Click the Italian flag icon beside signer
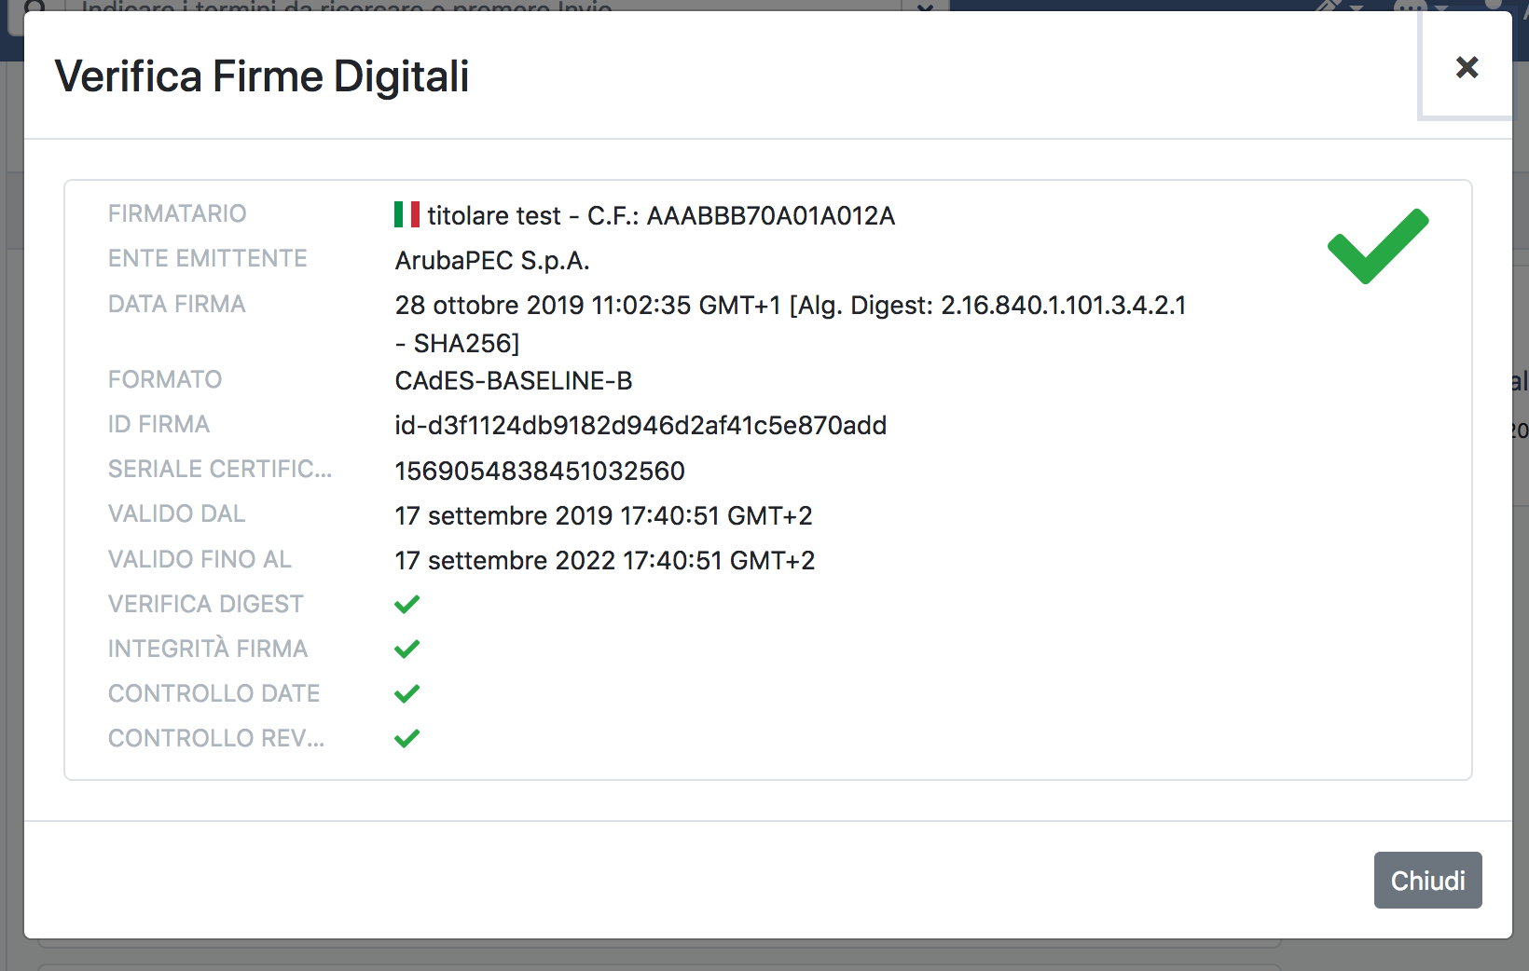The height and width of the screenshot is (971, 1529). (x=406, y=214)
